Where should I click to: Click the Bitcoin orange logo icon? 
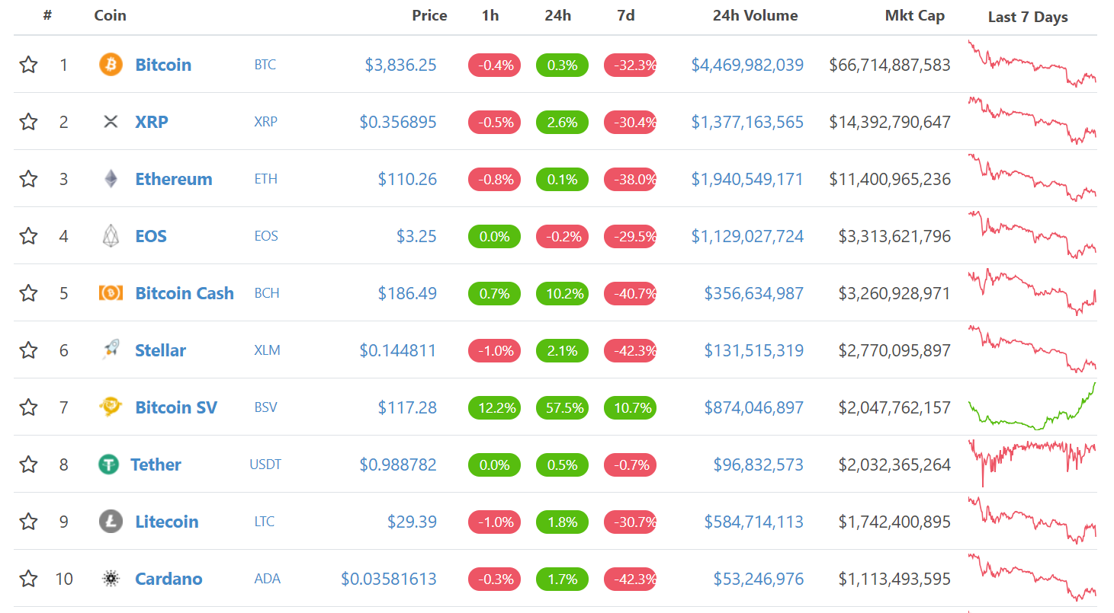point(111,65)
